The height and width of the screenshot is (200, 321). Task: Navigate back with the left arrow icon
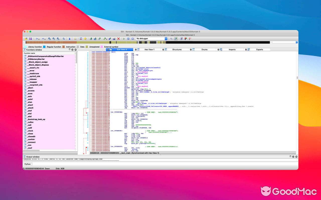tap(37, 38)
